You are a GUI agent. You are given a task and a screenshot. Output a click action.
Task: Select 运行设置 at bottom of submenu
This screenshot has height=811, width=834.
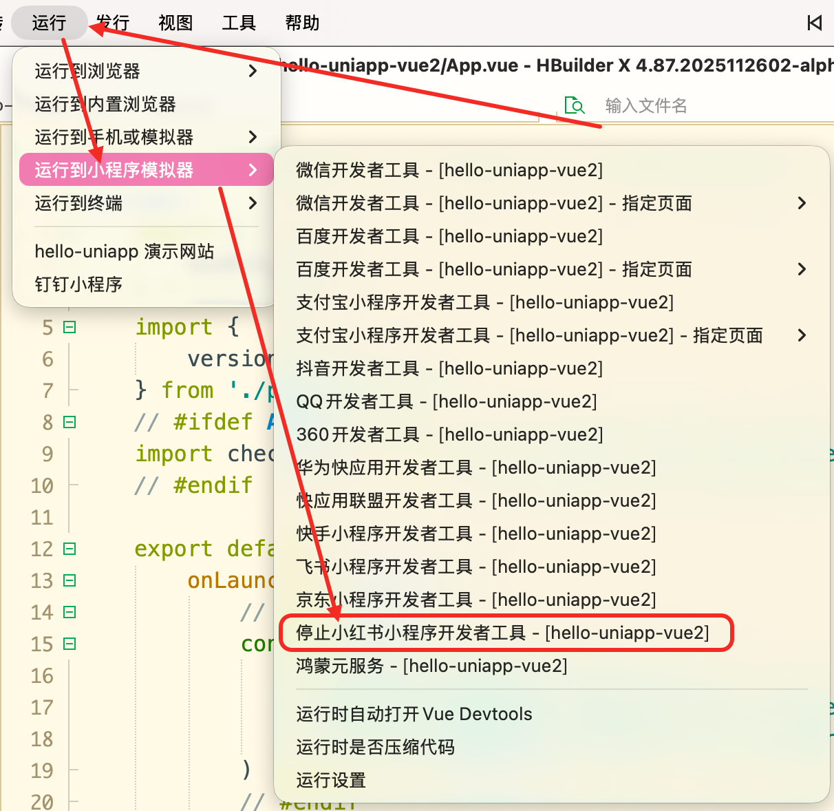[331, 780]
